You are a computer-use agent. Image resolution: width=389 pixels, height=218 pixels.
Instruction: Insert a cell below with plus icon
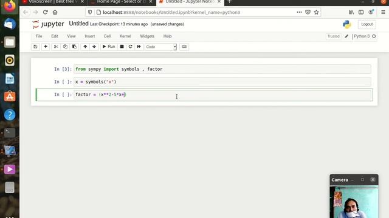point(46,47)
